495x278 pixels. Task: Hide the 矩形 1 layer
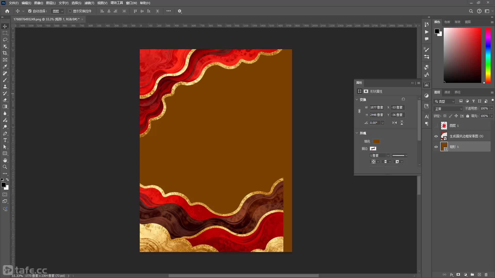point(436,147)
